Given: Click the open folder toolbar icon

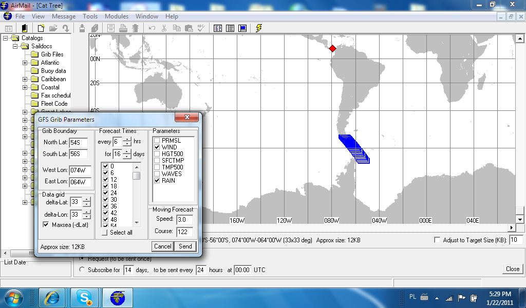Looking at the screenshot, I should [53, 28].
